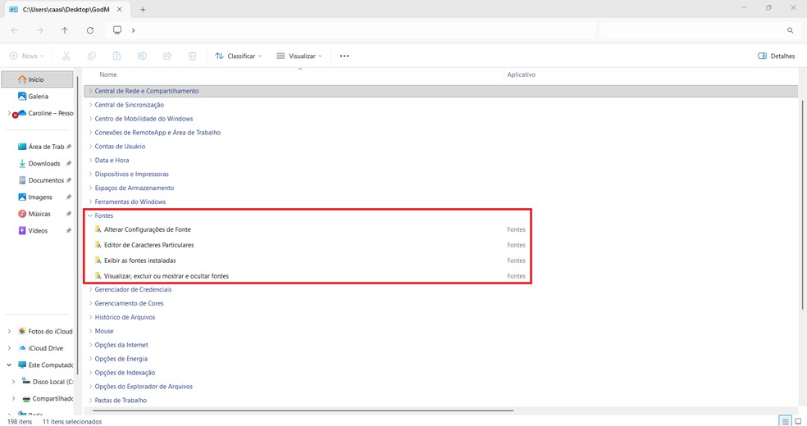Open Disco Local (C:) in sidebar

[48, 382]
